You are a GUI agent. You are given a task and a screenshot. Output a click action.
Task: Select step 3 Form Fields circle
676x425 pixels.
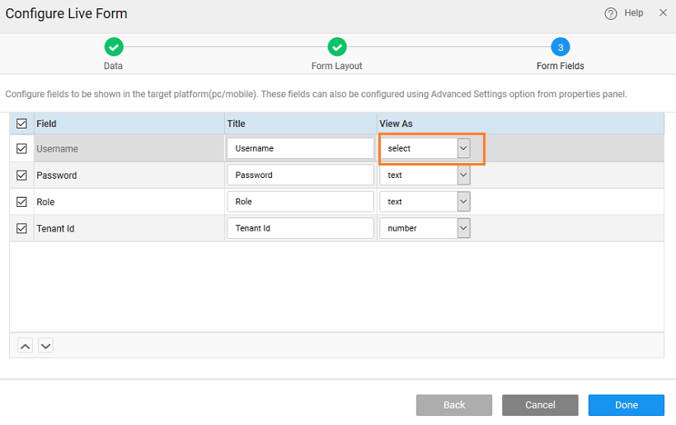tap(560, 47)
